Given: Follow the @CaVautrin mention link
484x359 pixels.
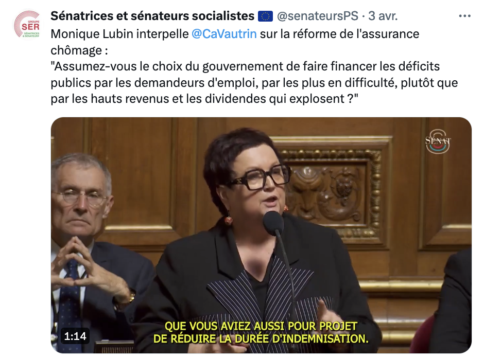Looking at the screenshot, I should (224, 34).
